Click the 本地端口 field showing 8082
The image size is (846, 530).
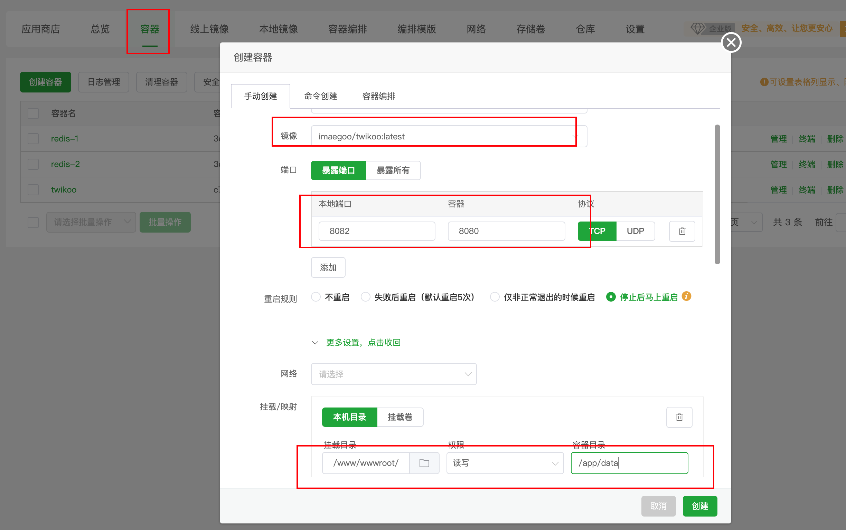pos(377,231)
